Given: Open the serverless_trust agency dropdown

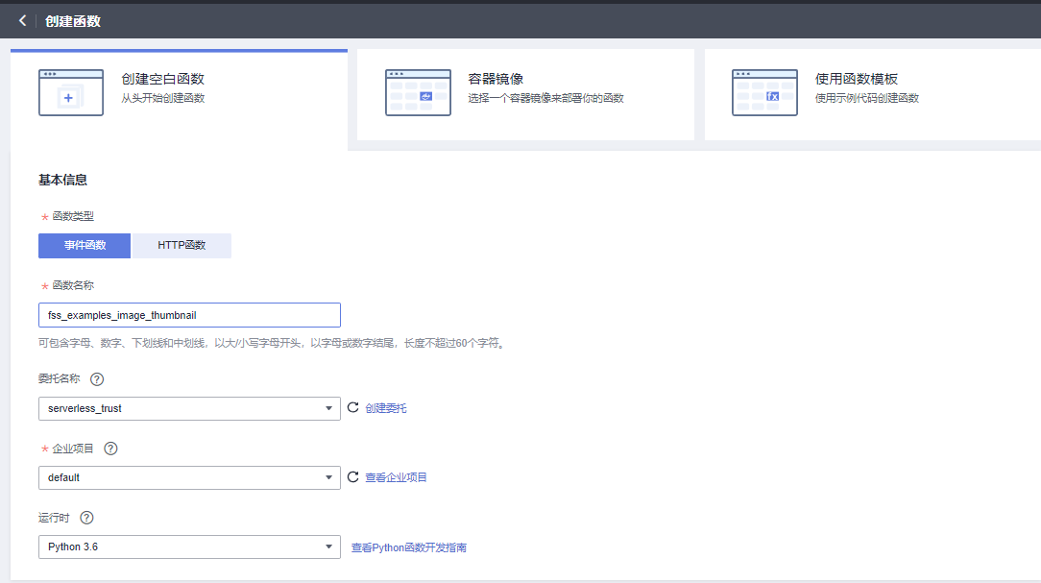Looking at the screenshot, I should click(x=189, y=408).
